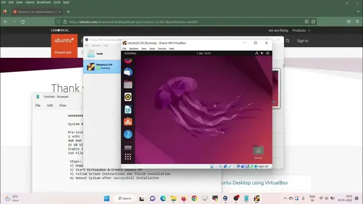363x204 pixels.
Task: Click the site lock icon in address bar
Action: coord(65,22)
